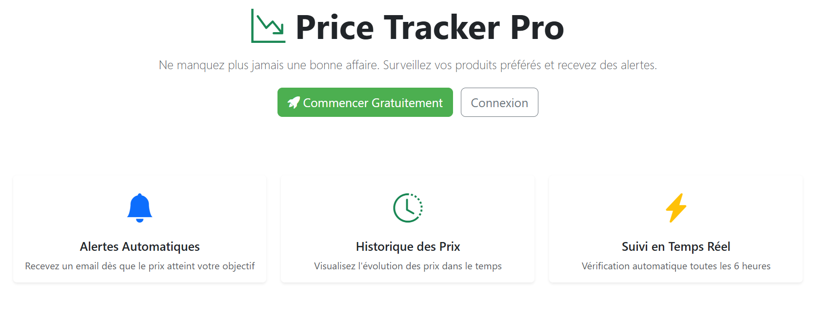
Task: Click the green clock icon for Historique des Prix
Action: point(408,206)
